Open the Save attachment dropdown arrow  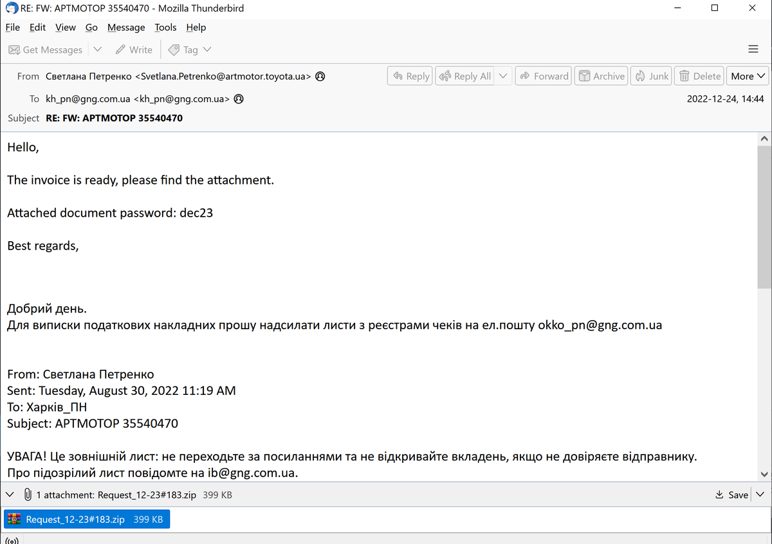pyautogui.click(x=760, y=494)
